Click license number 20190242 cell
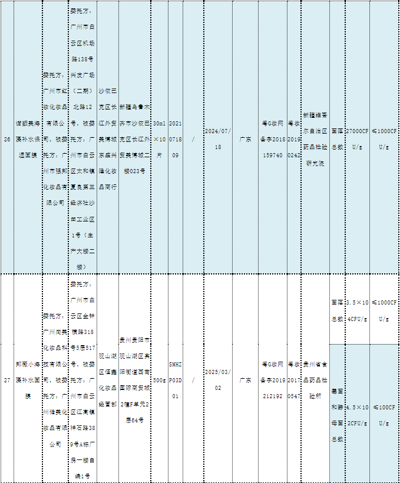Image resolution: width=400 pixels, height=483 pixels. point(294,140)
